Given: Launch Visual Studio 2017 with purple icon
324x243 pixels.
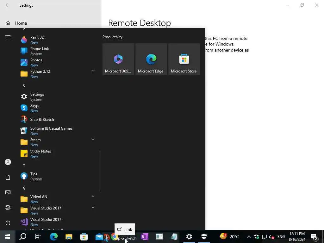Looking at the screenshot, I should [57, 222].
